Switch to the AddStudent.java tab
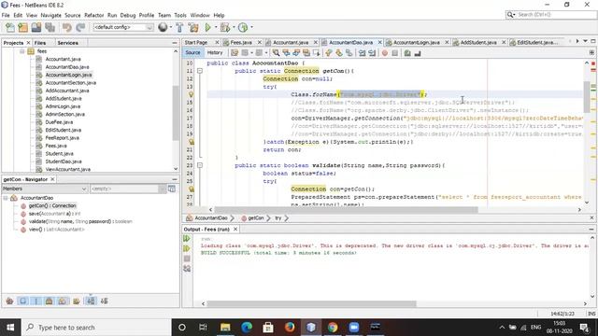The image size is (598, 336). pyautogui.click(x=478, y=42)
